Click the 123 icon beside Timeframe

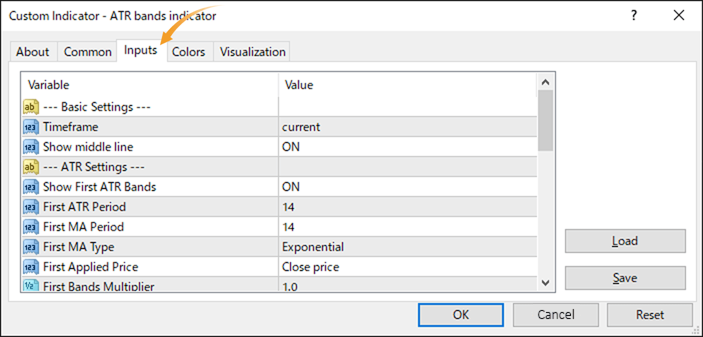(x=30, y=126)
